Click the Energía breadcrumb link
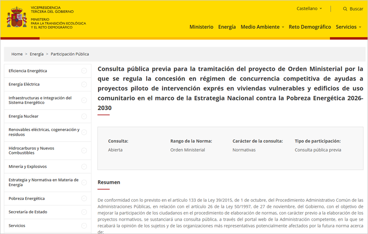The height and width of the screenshot is (234, 368). coord(37,54)
